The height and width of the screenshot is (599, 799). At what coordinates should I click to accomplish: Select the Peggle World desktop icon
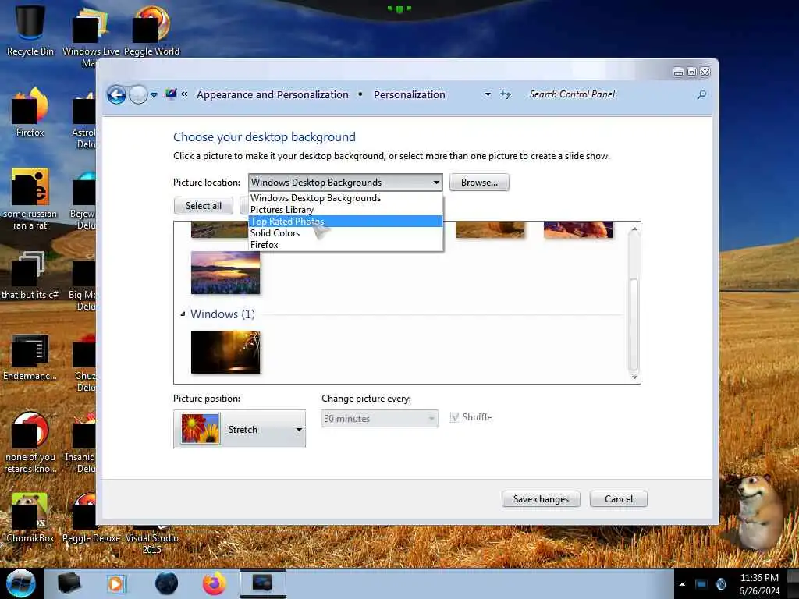[x=151, y=30]
